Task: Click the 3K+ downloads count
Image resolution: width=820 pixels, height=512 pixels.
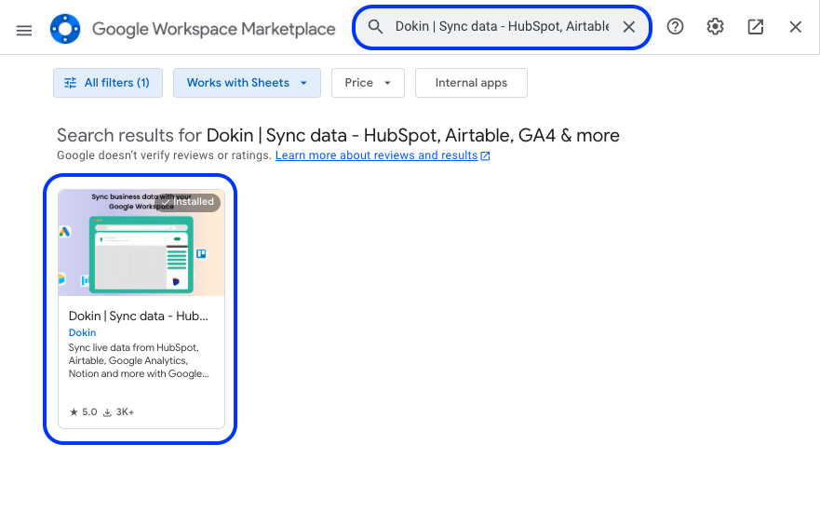Action: click(118, 412)
